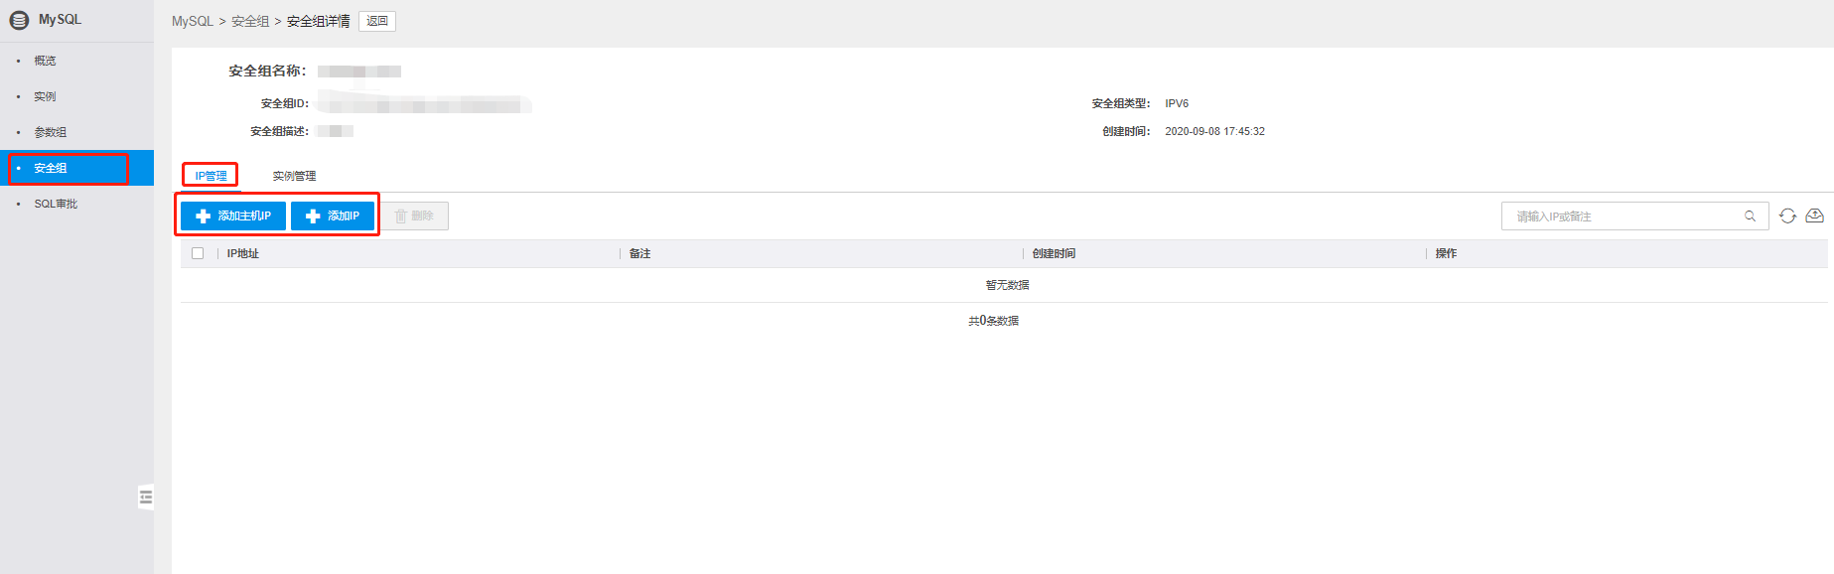This screenshot has width=1834, height=574.
Task: Click the 安全组 breadcrumb link
Action: 250,21
